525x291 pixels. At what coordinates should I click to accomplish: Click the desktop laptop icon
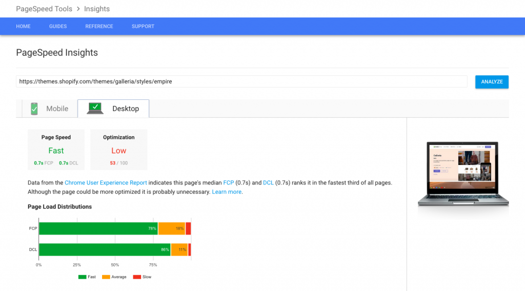[95, 108]
